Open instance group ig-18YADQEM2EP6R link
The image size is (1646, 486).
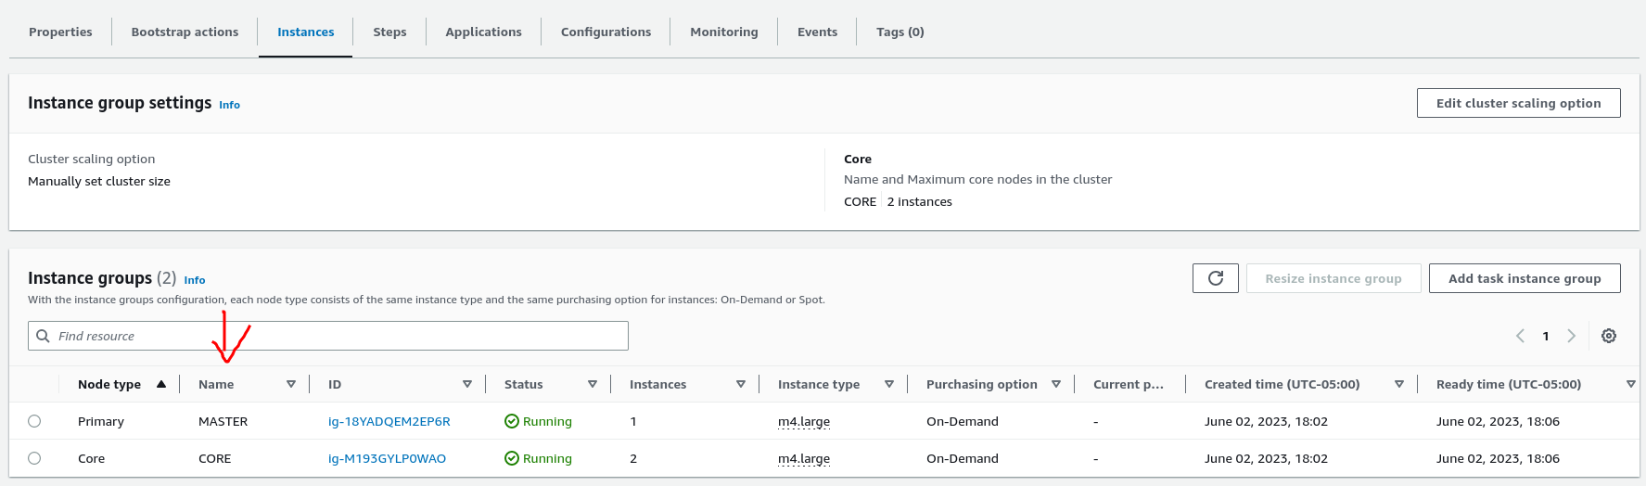tap(389, 421)
